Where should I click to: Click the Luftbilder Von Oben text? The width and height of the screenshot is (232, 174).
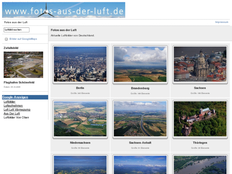[x=16, y=117]
